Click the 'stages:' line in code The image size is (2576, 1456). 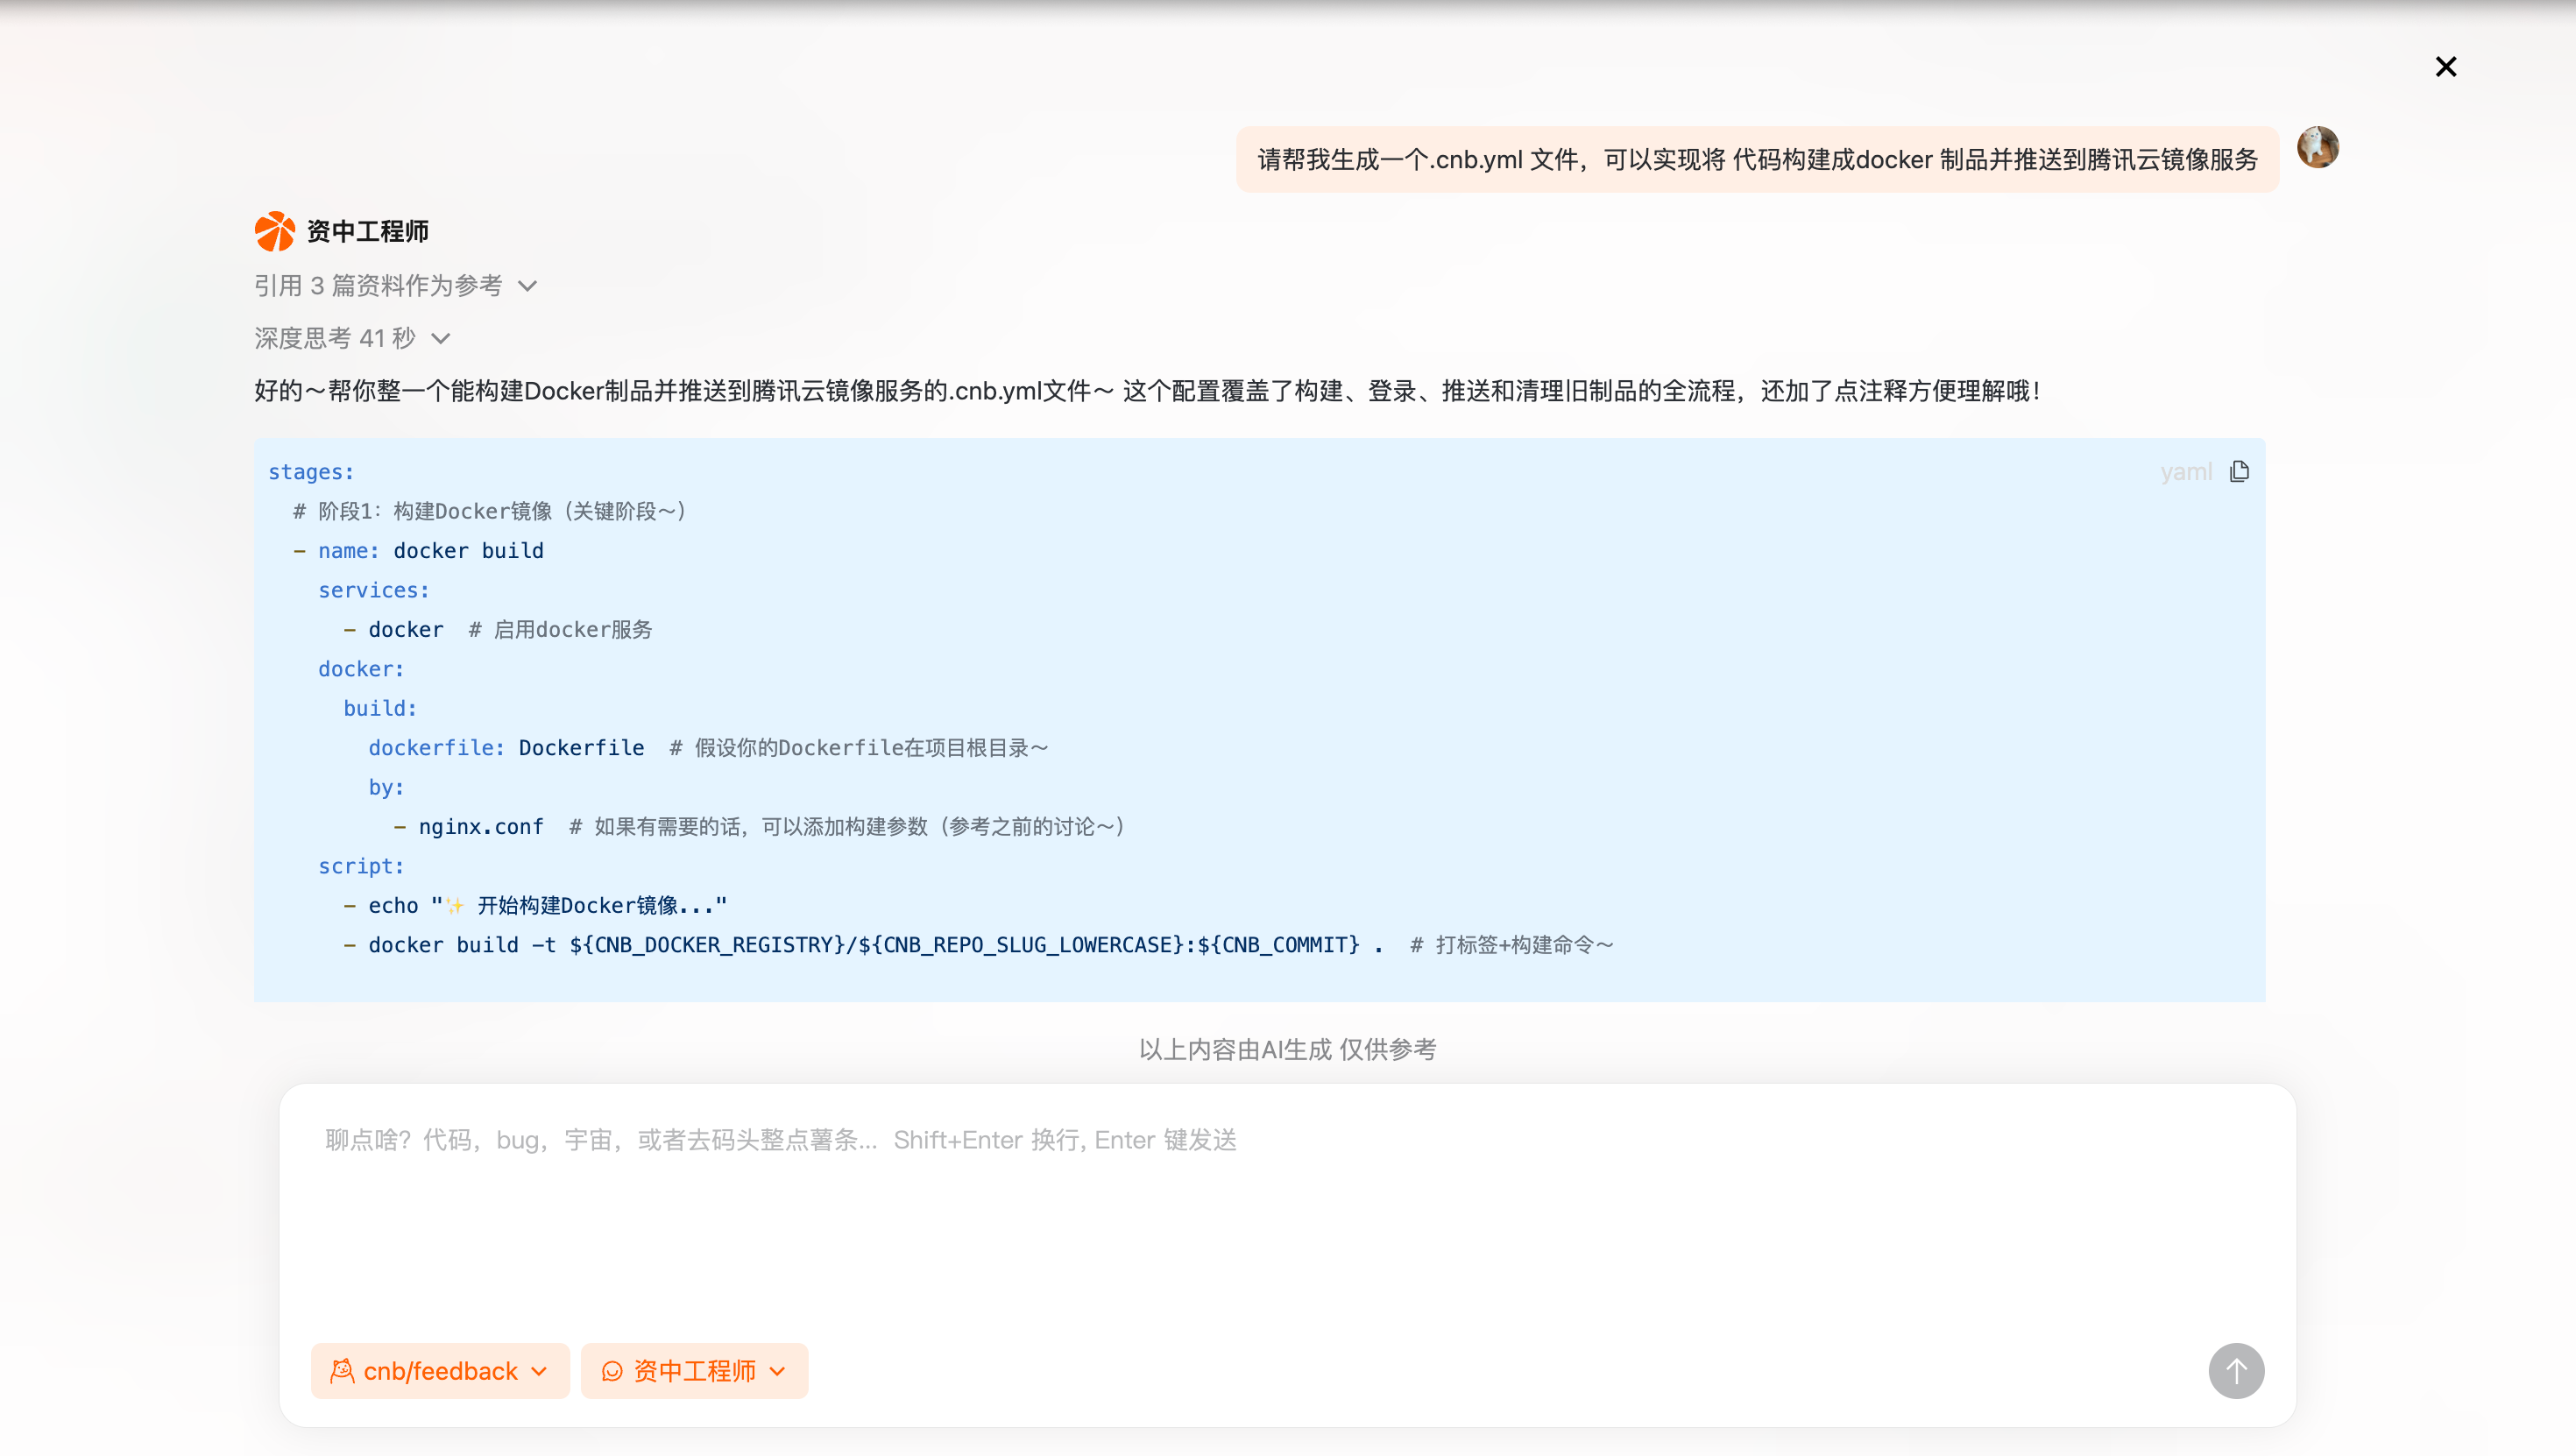click(x=311, y=471)
